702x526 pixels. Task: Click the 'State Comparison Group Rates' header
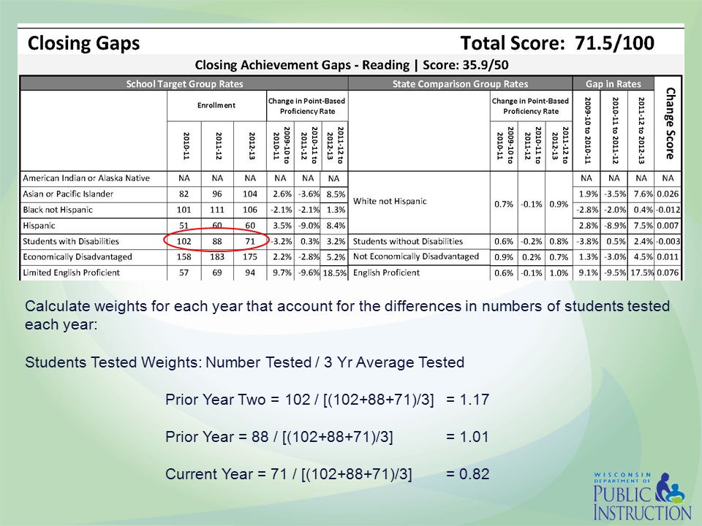pyautogui.click(x=460, y=84)
